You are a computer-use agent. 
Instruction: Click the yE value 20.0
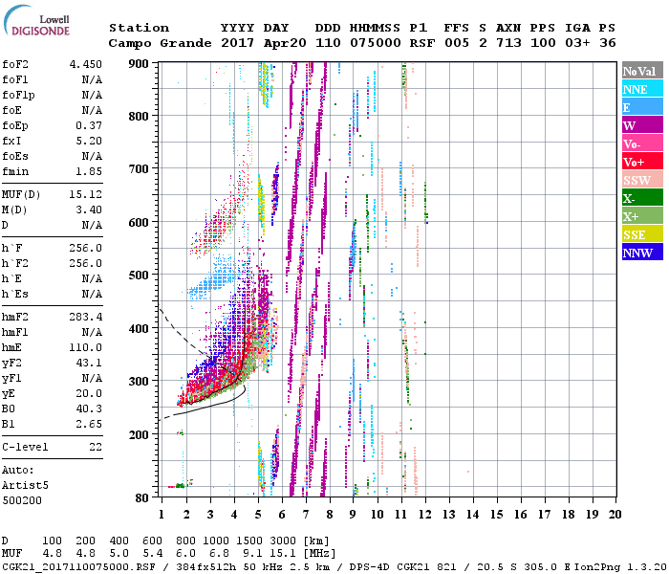pos(89,393)
